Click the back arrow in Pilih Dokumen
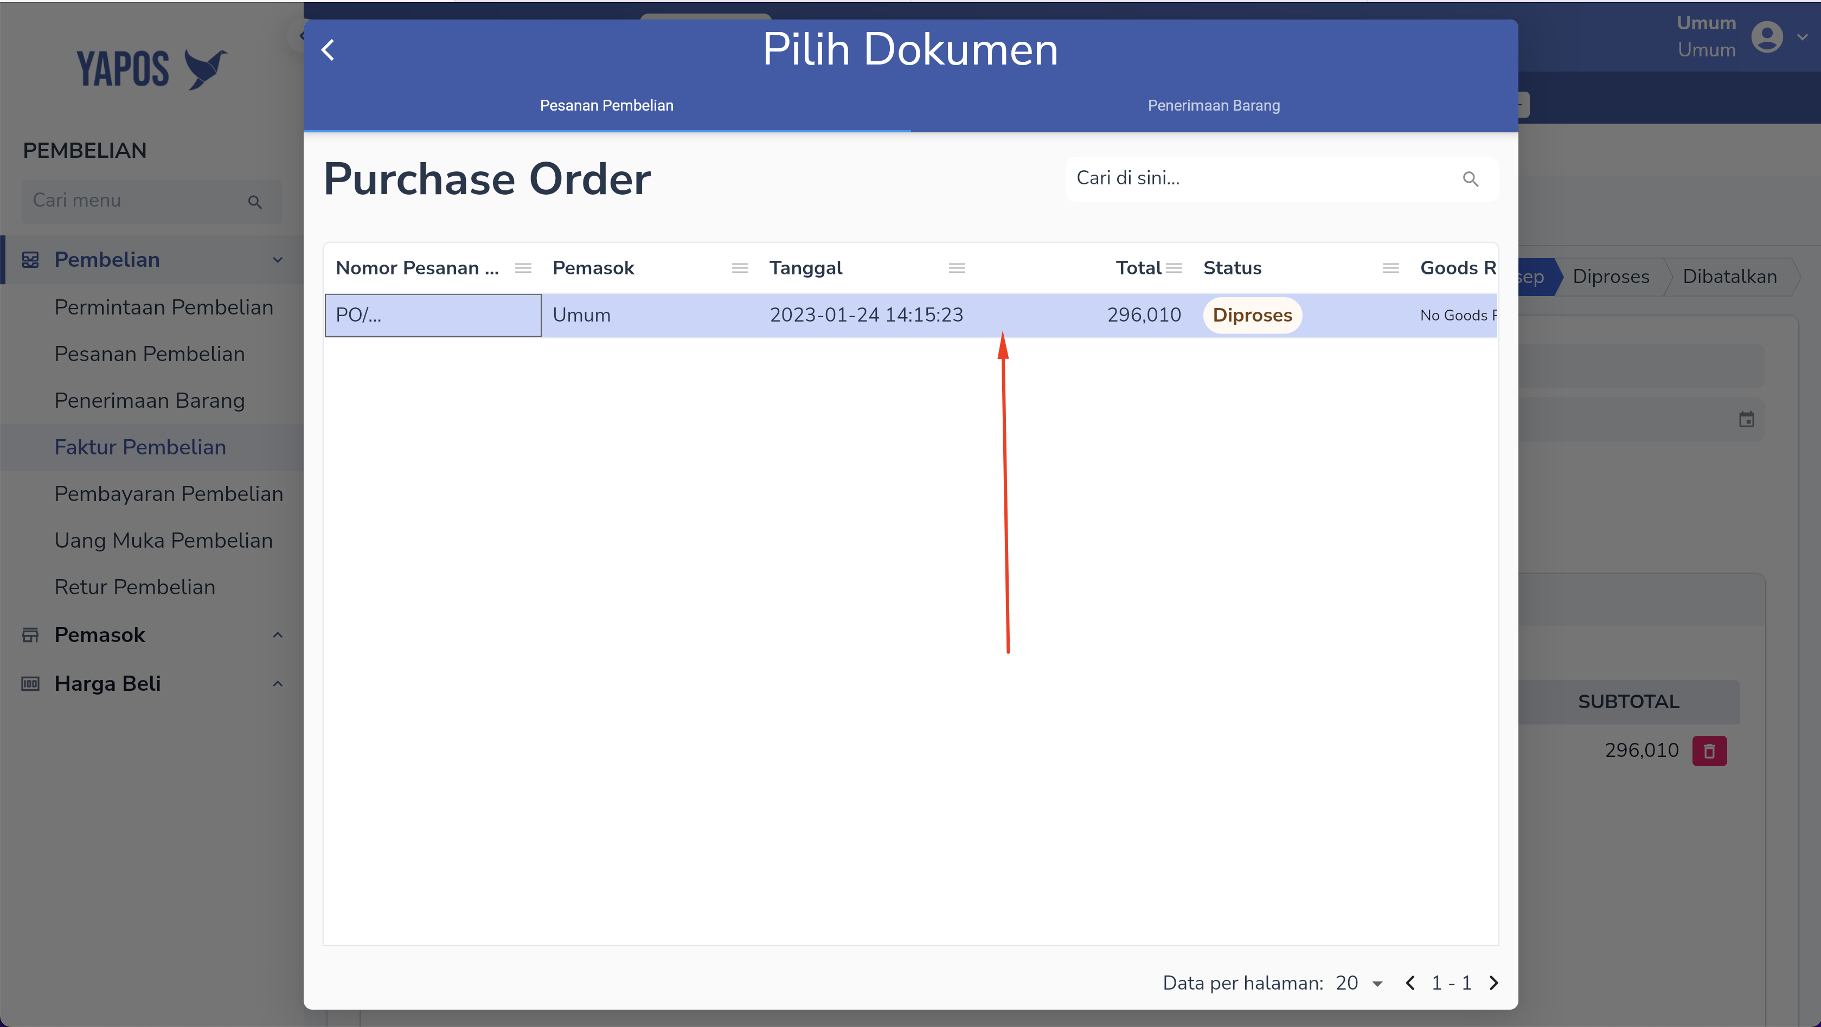This screenshot has width=1821, height=1027. (328, 50)
